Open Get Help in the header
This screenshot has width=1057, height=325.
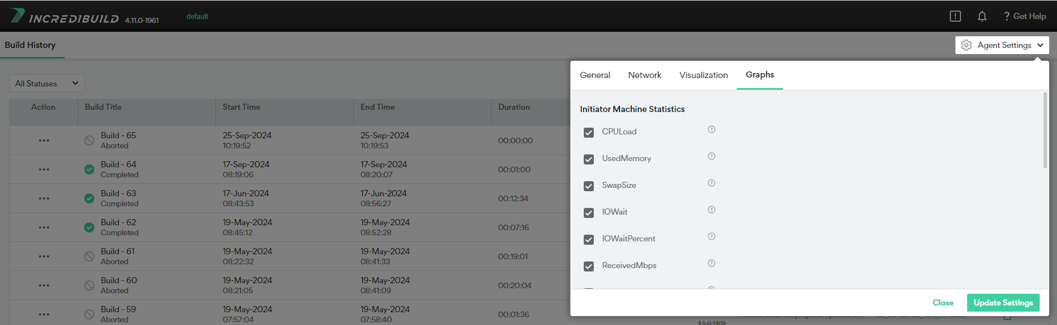point(1024,16)
